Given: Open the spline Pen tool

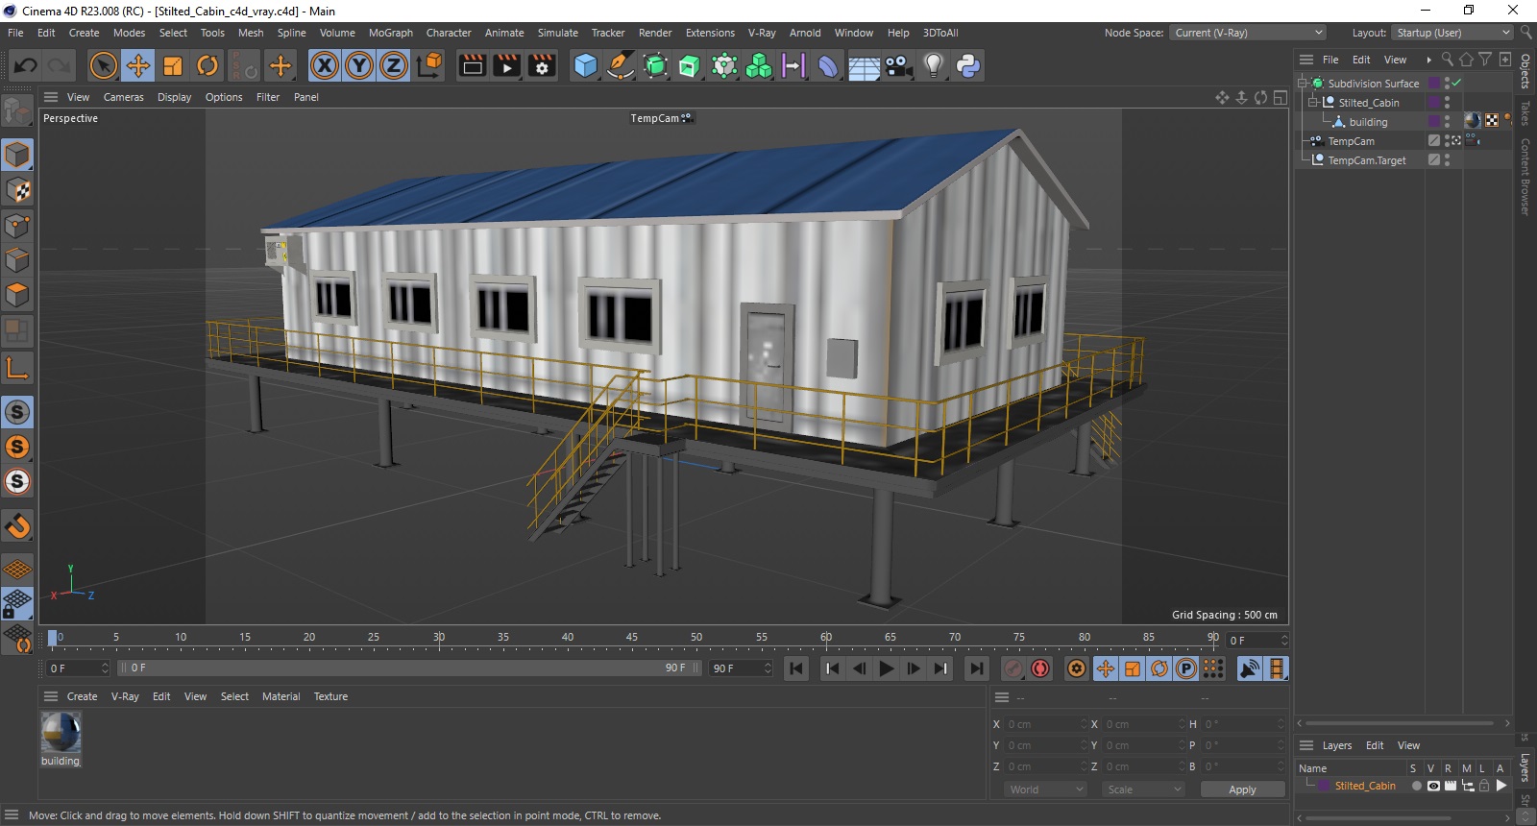Looking at the screenshot, I should (621, 65).
